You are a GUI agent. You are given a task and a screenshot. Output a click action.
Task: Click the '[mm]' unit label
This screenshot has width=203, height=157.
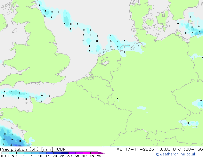click(x=47, y=149)
